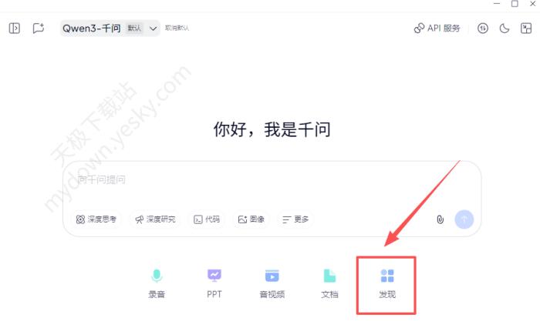Toggle dark mode moon icon
540x328 pixels.
click(x=505, y=28)
